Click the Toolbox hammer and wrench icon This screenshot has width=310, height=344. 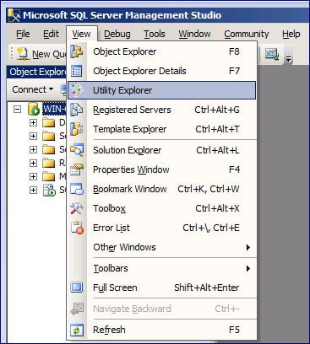coord(77,208)
